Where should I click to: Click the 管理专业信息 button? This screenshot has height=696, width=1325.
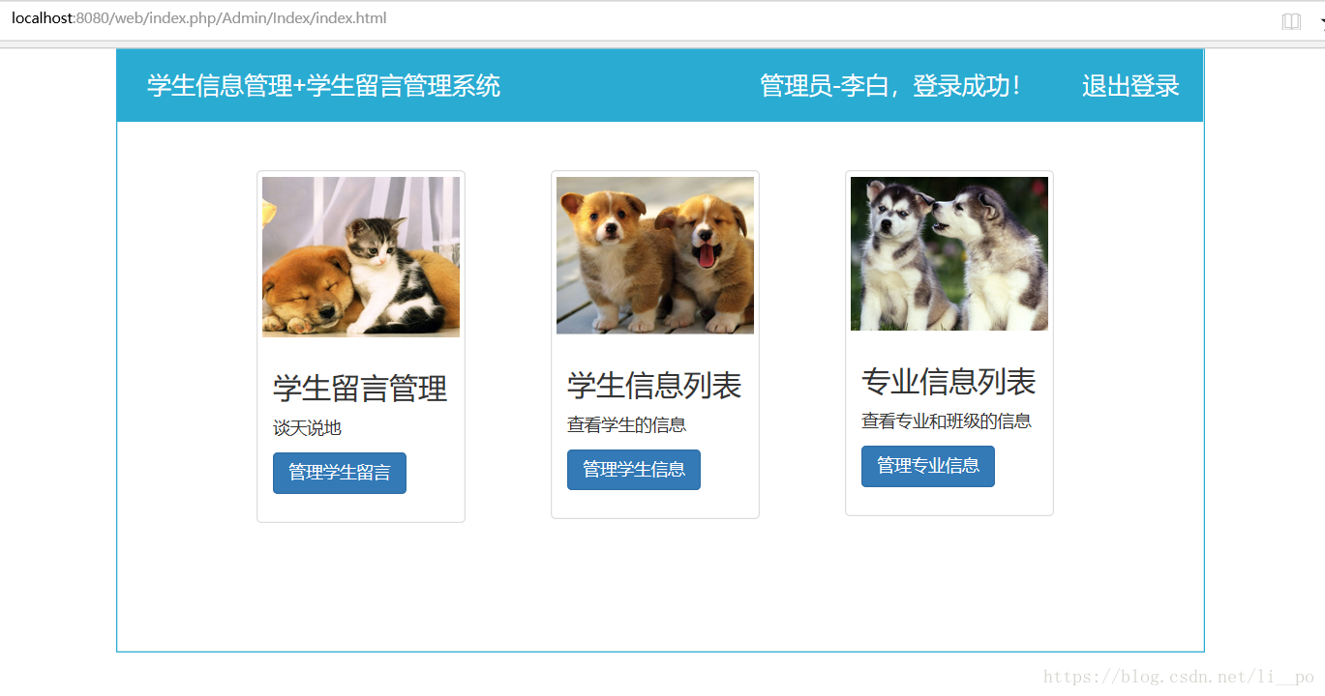(928, 466)
